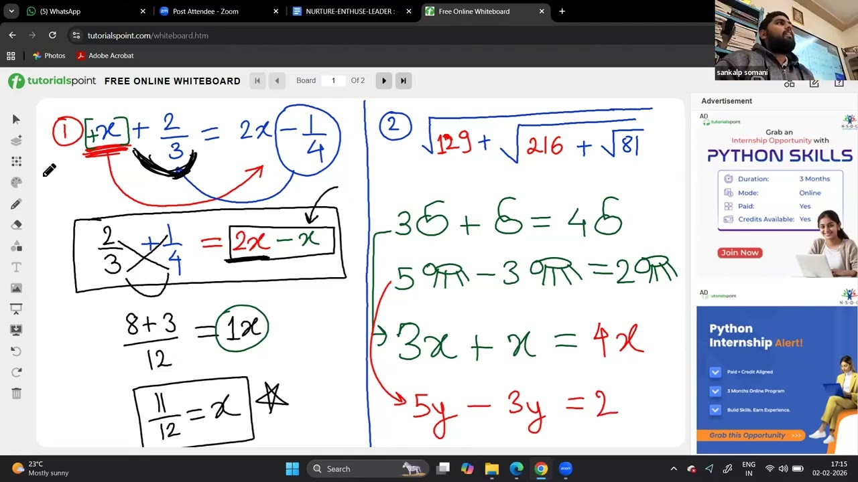
Task: Switch to Post Attendee - Zoom tab
Action: click(x=219, y=11)
